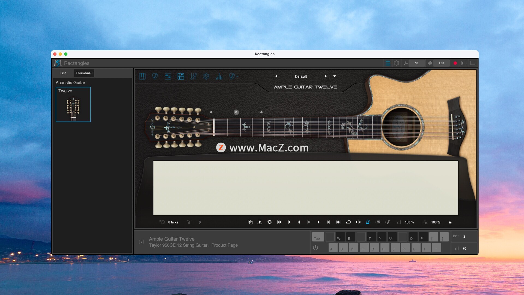Select the Twelve guitar thumbnail
This screenshot has height=295, width=524.
click(73, 104)
